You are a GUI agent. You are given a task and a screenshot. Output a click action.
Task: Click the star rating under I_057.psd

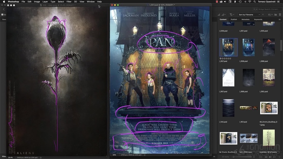pyautogui.click(x=225, y=59)
